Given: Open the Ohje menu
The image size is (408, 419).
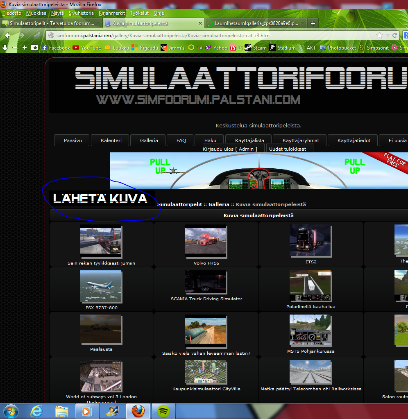Looking at the screenshot, I should [x=159, y=13].
